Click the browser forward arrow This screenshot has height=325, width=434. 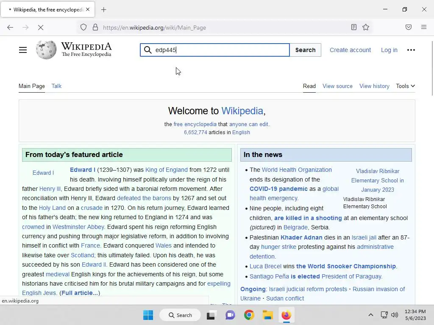coord(25,28)
